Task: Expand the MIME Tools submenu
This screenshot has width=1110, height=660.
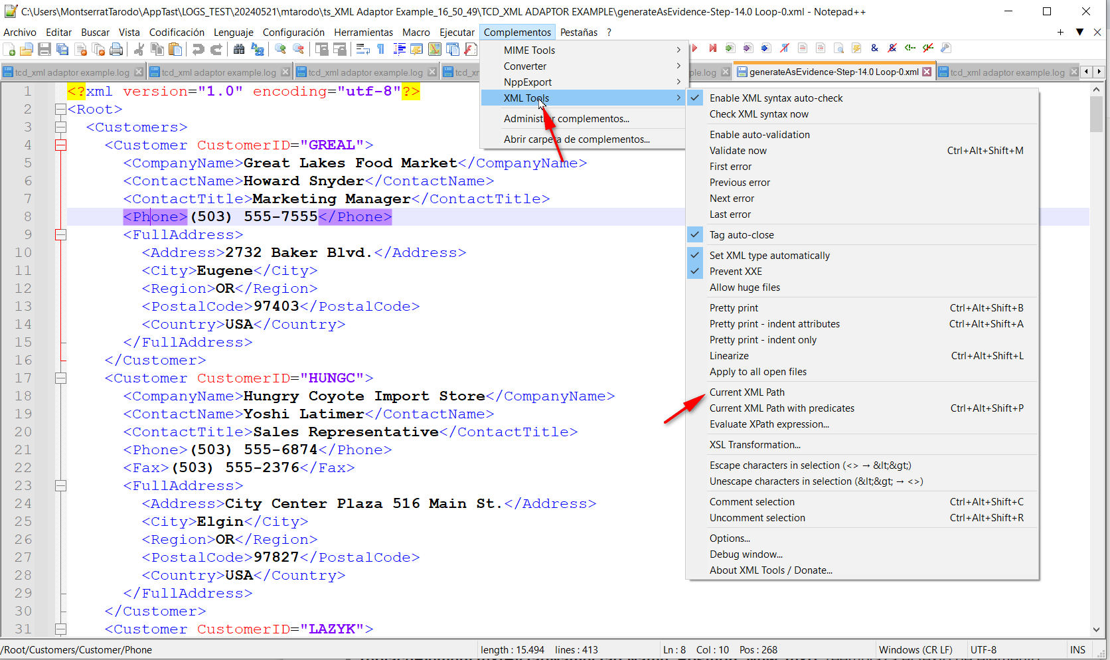Action: [529, 50]
